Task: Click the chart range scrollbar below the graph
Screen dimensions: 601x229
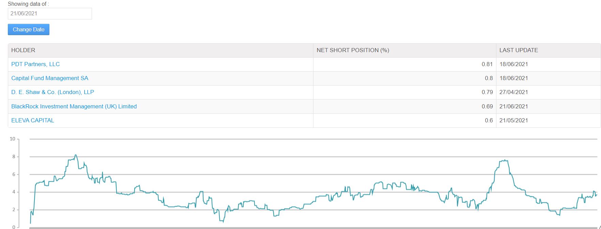Action: coord(313,228)
